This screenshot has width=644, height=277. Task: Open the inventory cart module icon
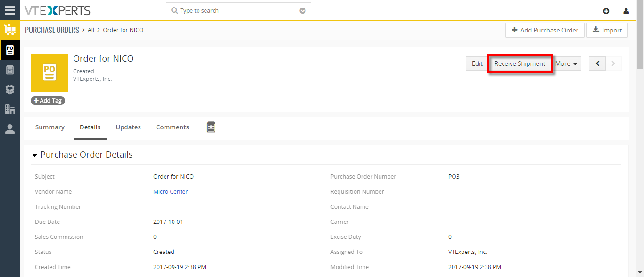[x=10, y=30]
